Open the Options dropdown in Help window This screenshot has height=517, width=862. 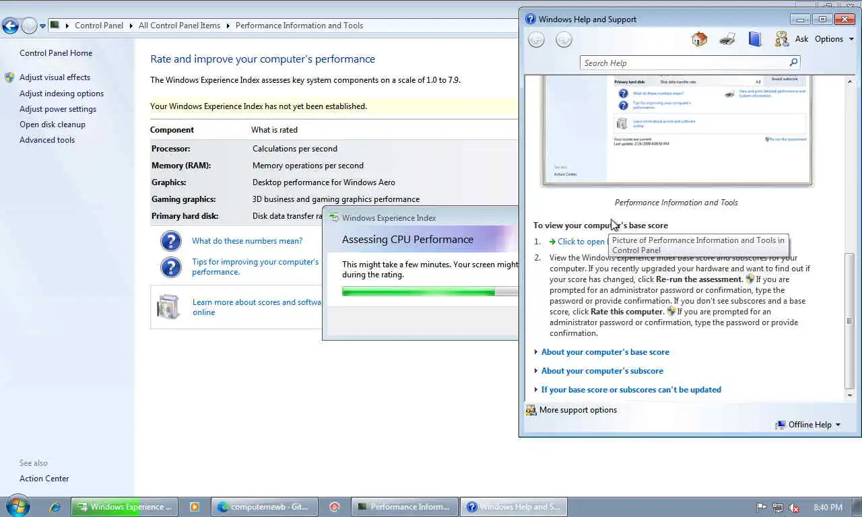pyautogui.click(x=834, y=39)
